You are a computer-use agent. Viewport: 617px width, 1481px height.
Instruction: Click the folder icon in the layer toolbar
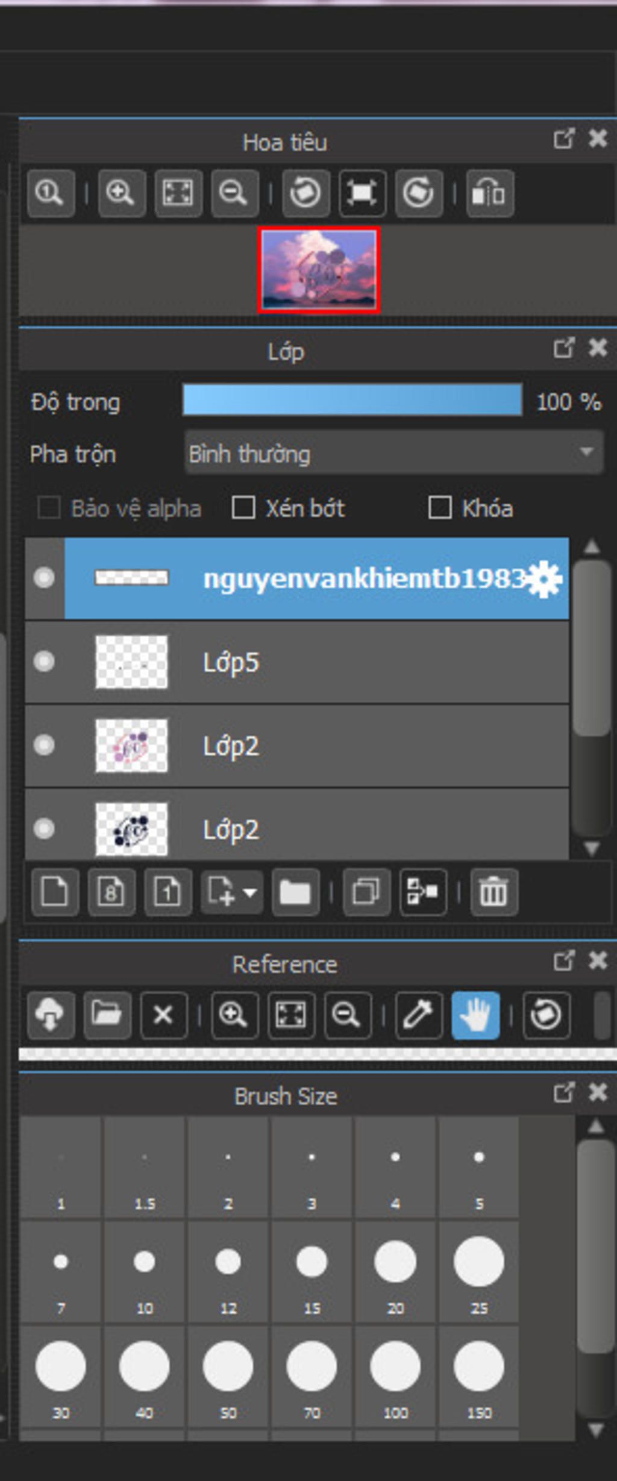click(x=295, y=892)
